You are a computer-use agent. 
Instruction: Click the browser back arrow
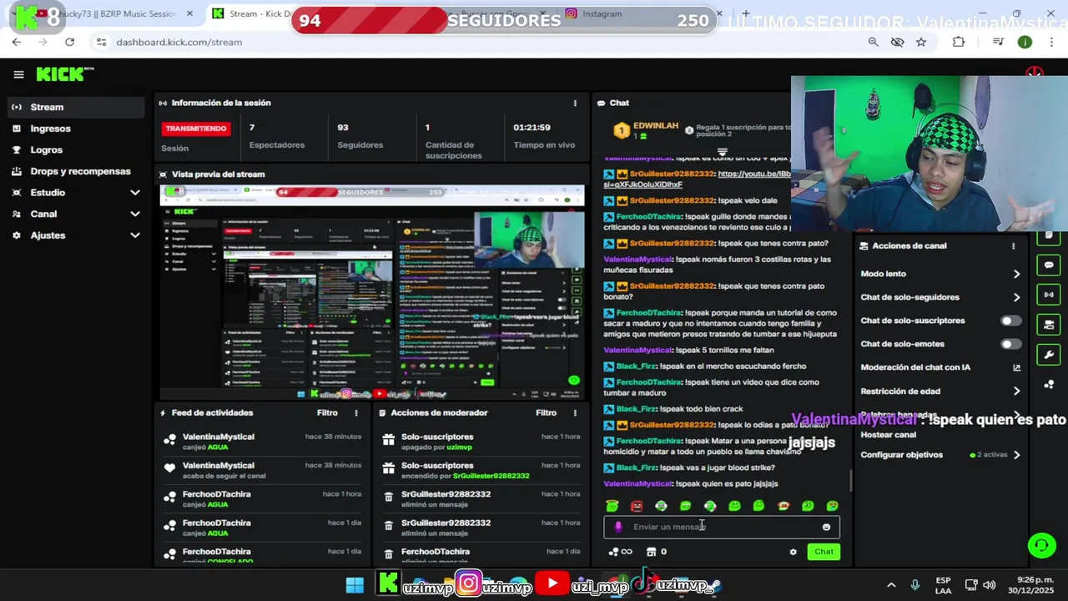17,42
